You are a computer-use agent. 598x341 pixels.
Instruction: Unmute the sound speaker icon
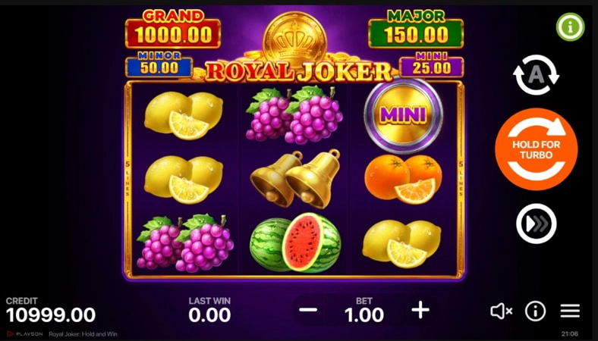501,311
